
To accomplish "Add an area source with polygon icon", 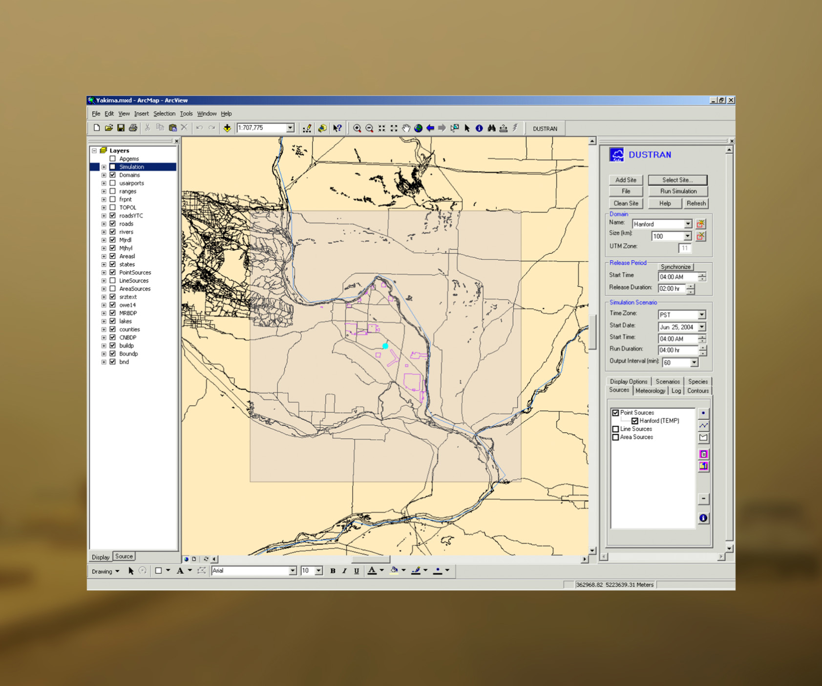I will tap(703, 437).
